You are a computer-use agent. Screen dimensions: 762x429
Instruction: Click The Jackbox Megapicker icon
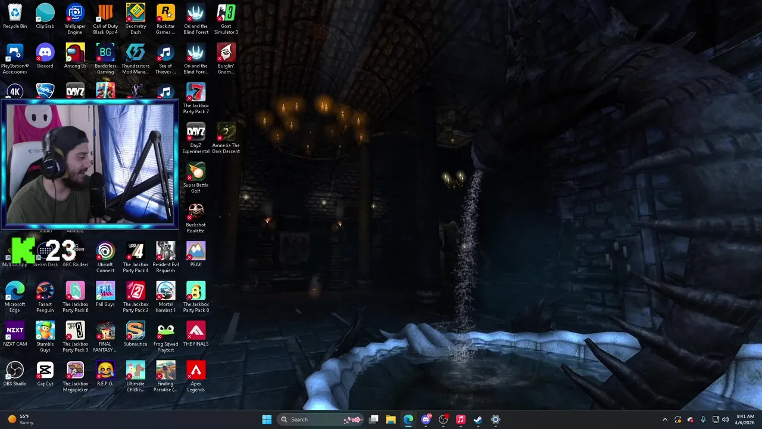tap(75, 377)
